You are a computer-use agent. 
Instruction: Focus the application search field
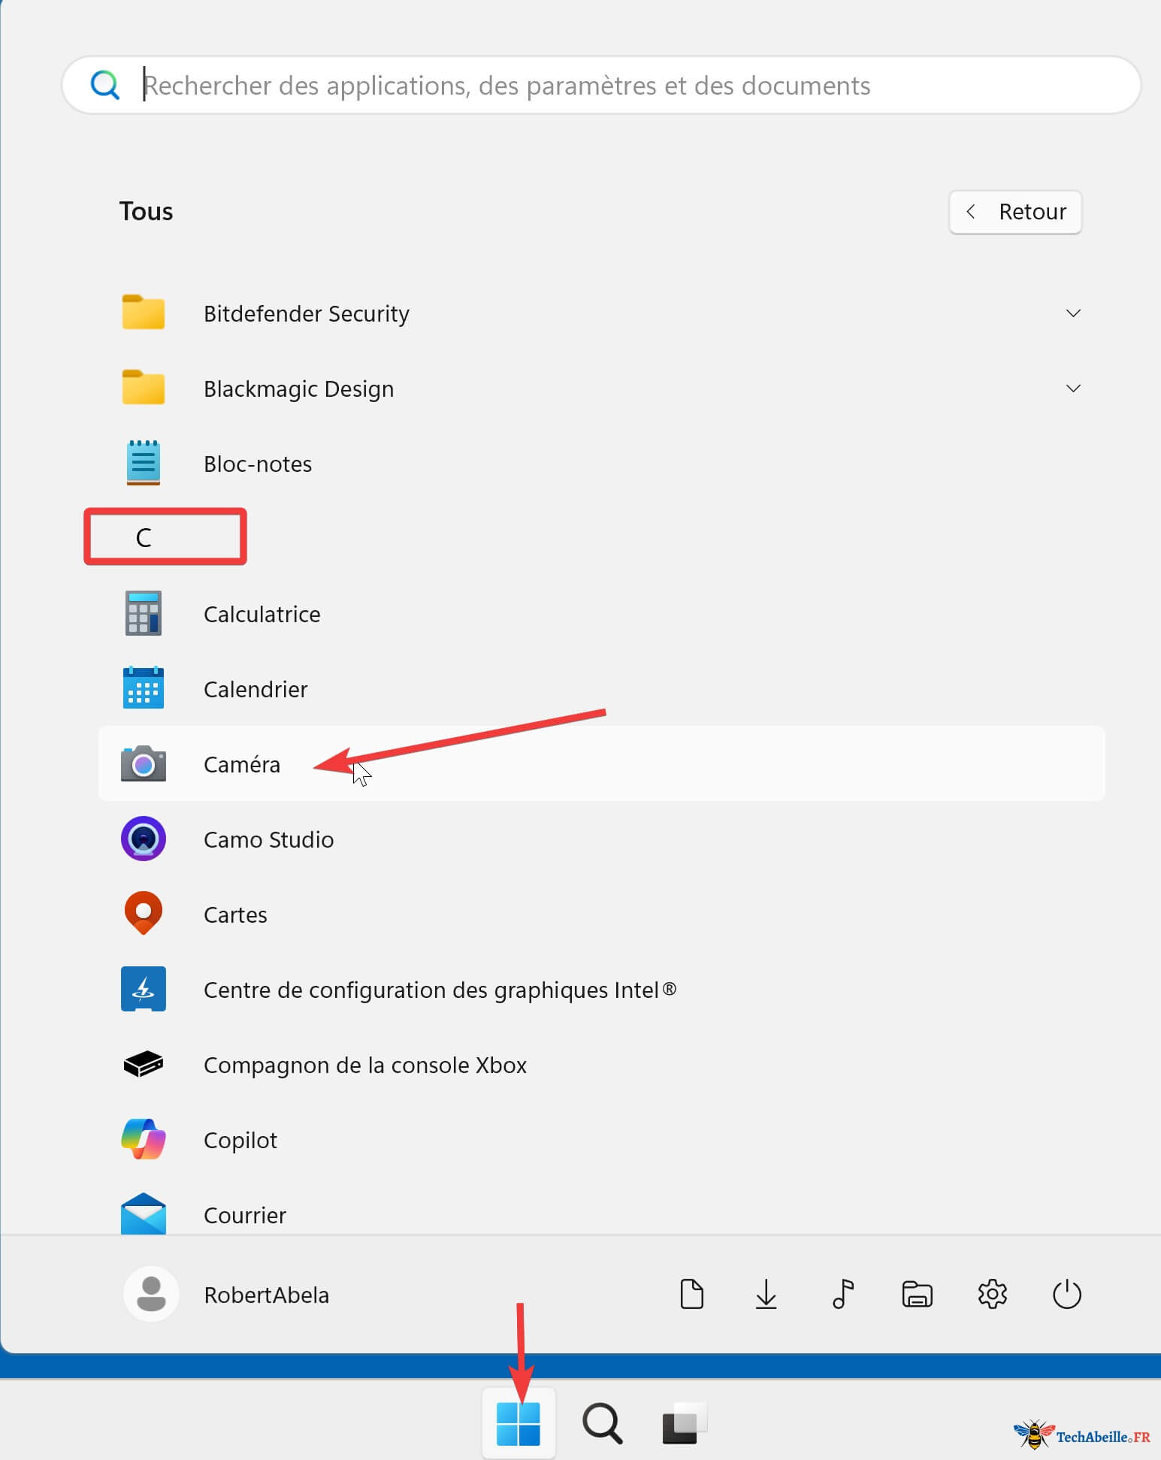click(x=601, y=85)
